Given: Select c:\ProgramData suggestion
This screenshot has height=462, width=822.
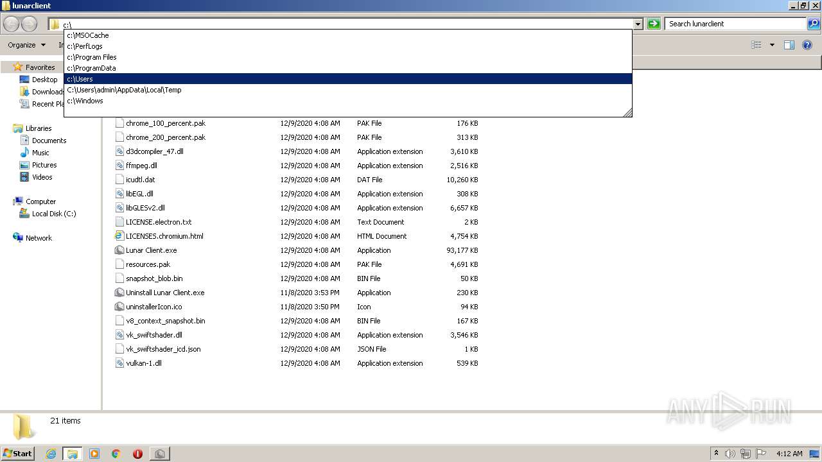Looking at the screenshot, I should pos(347,68).
